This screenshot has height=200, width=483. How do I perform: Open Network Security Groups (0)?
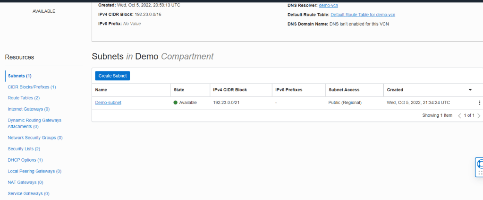pos(35,138)
